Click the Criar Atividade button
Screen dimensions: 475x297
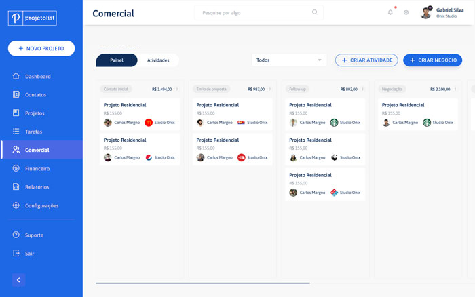click(x=366, y=60)
